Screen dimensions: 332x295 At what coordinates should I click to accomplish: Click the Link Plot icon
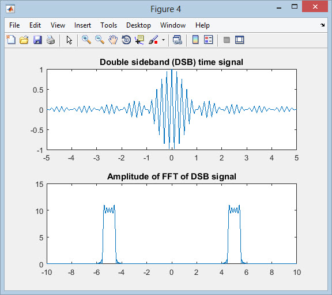[177, 40]
